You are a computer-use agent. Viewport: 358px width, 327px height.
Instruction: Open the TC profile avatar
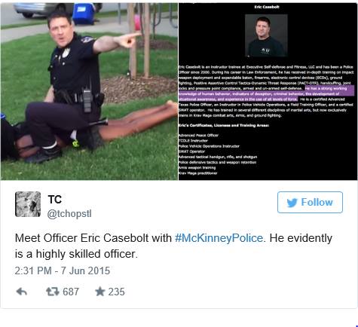pyautogui.click(x=28, y=204)
